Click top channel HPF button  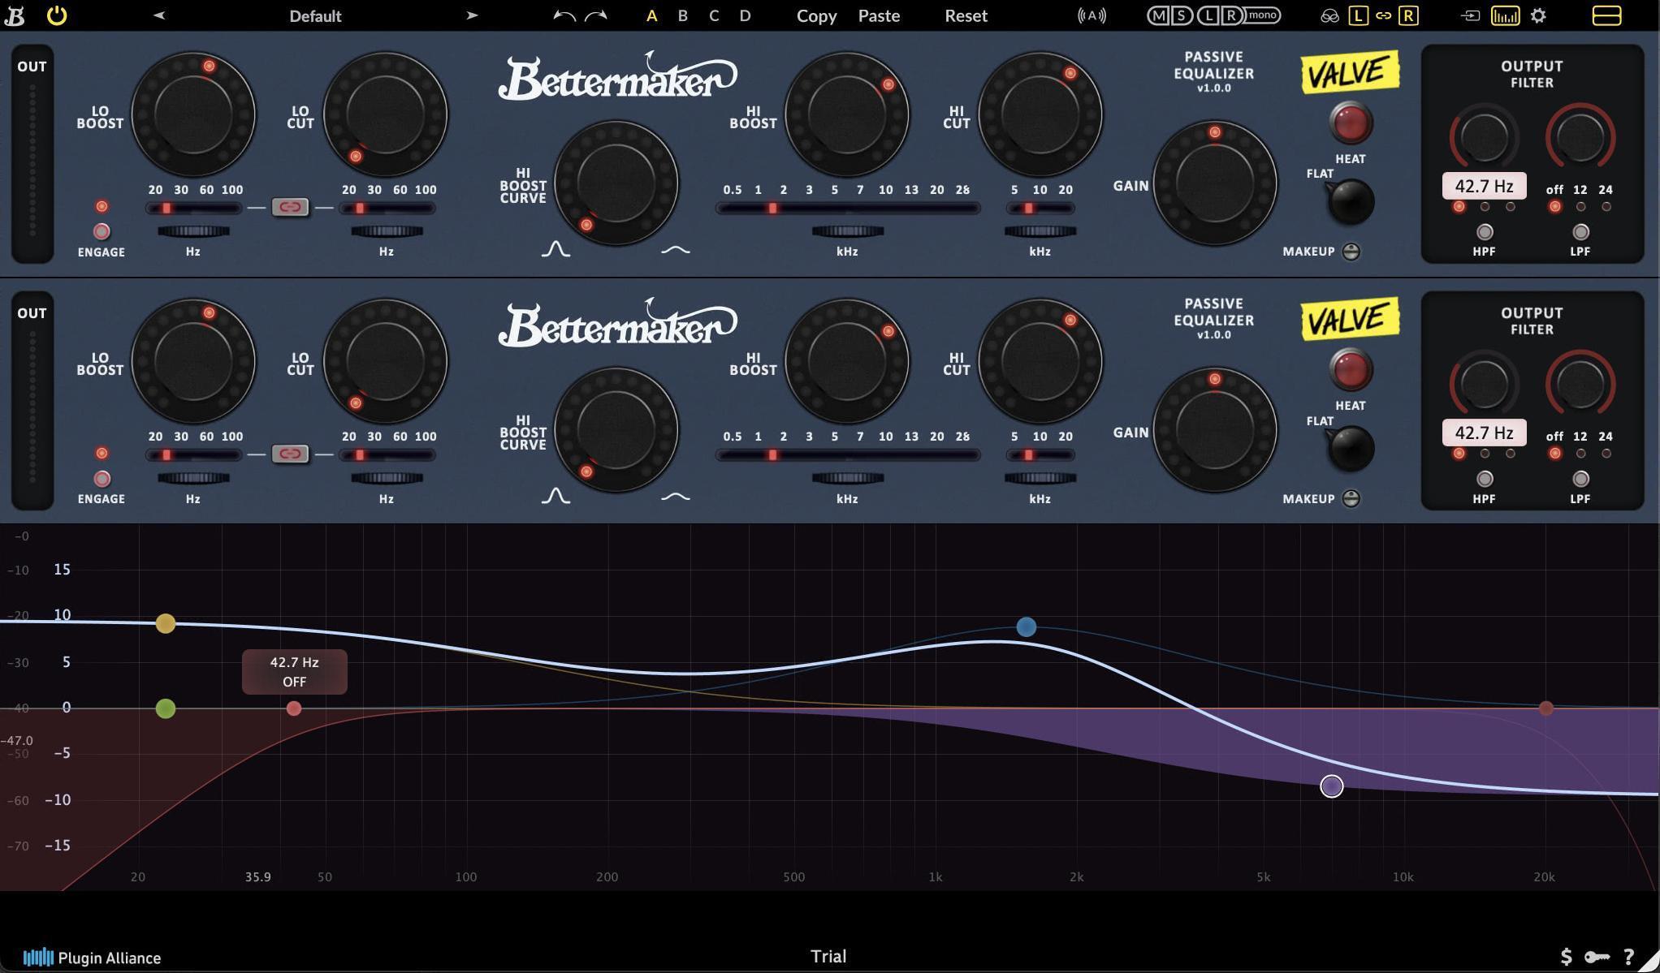tap(1485, 232)
